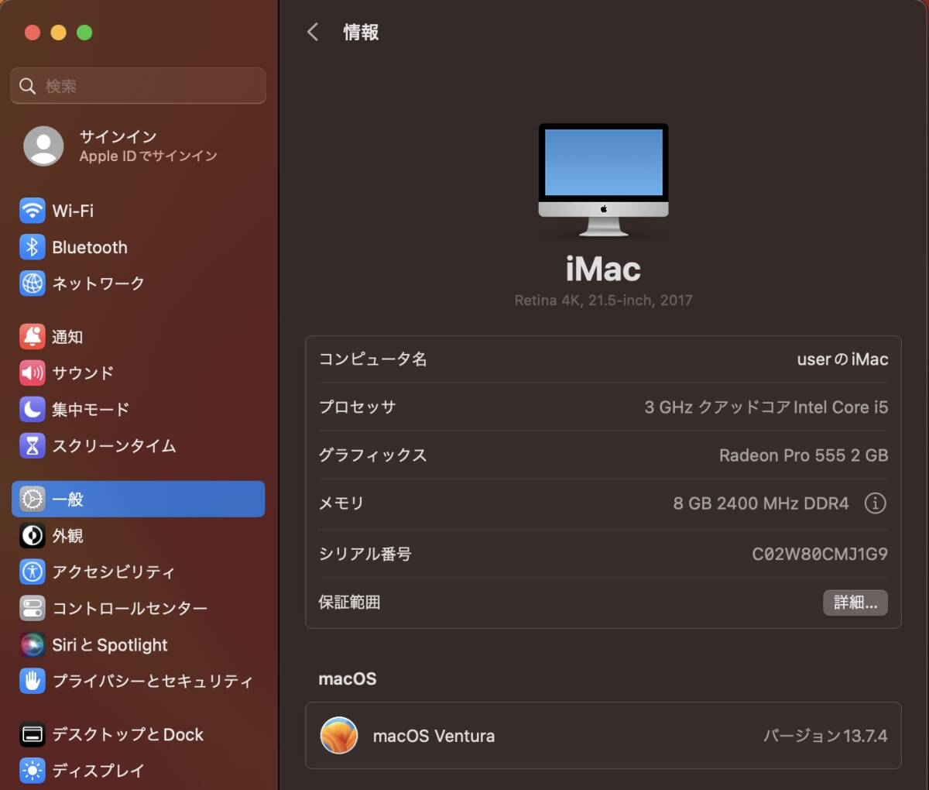Click memory value 8 GB 2400 MHz DDR4
The height and width of the screenshot is (790, 929).
(761, 503)
